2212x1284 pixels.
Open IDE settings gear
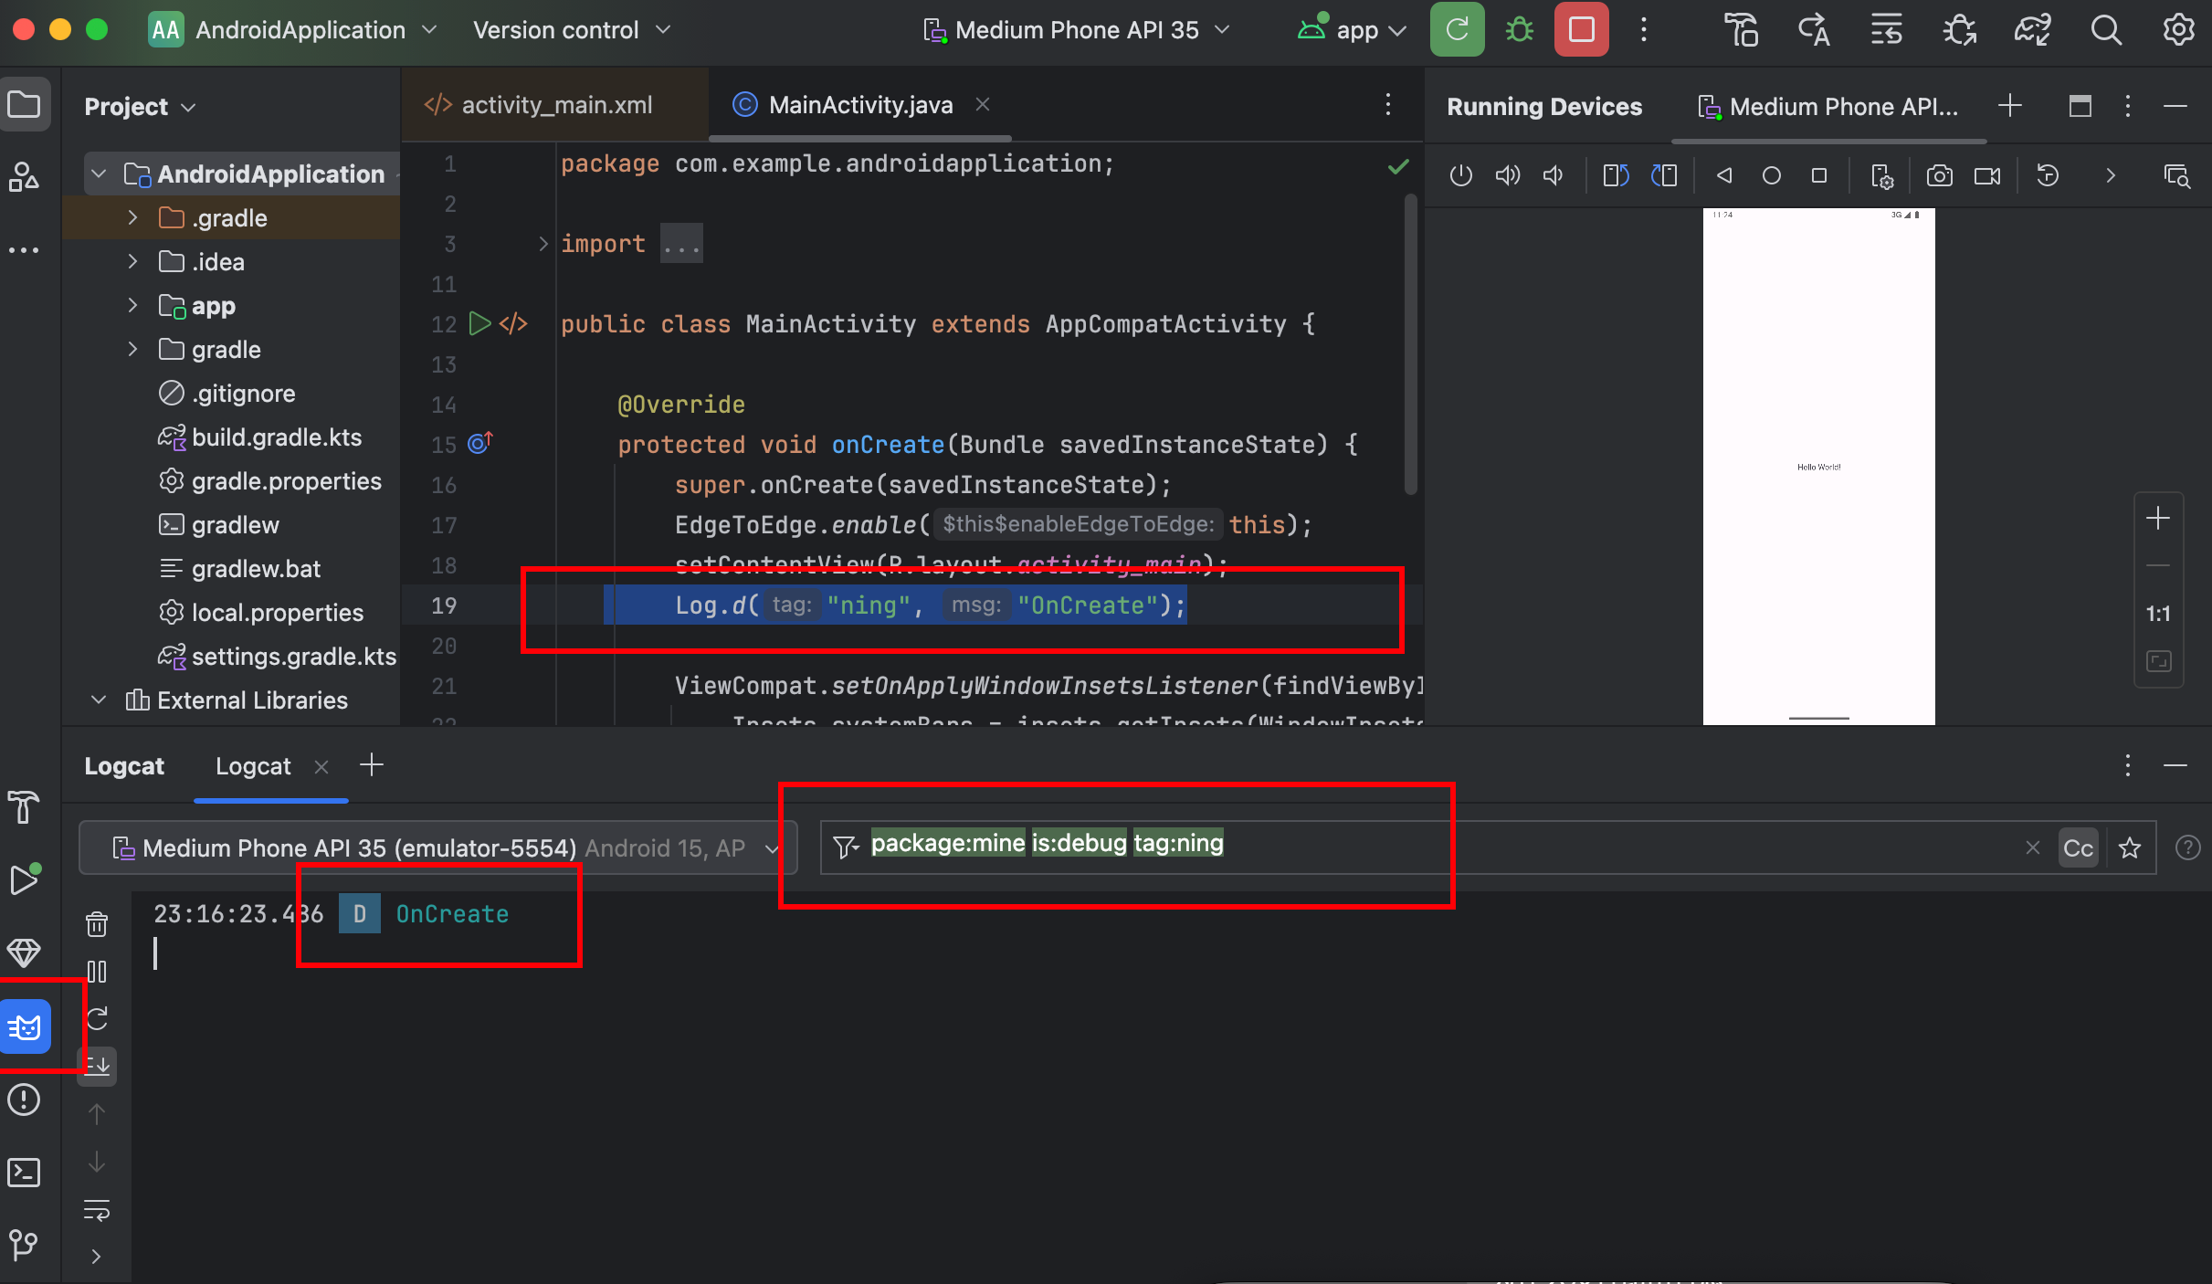point(2178,30)
